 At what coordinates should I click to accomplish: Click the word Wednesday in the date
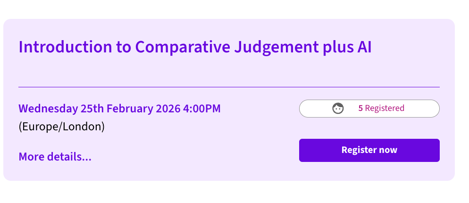(x=48, y=109)
